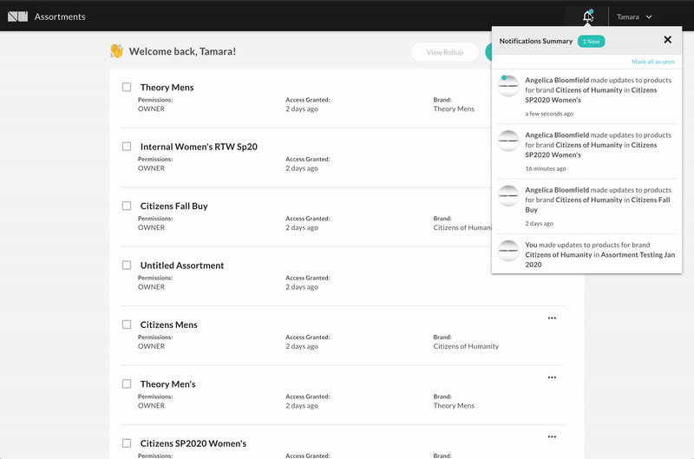Open the notifications bell icon
The image size is (694, 459).
pos(588,16)
